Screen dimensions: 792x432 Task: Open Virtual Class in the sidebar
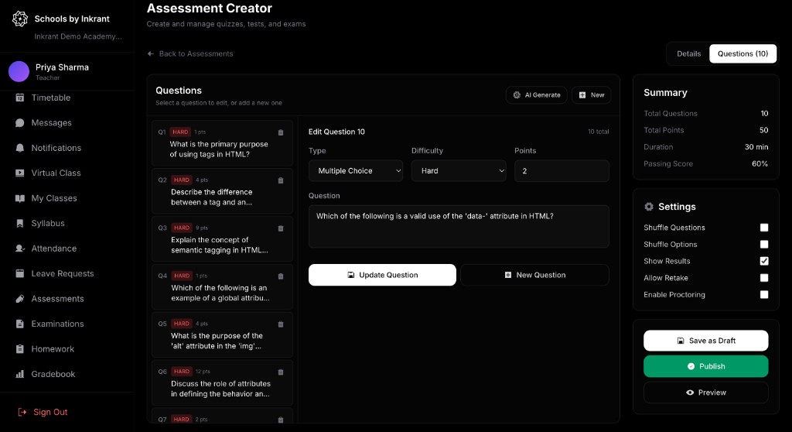[x=56, y=173]
